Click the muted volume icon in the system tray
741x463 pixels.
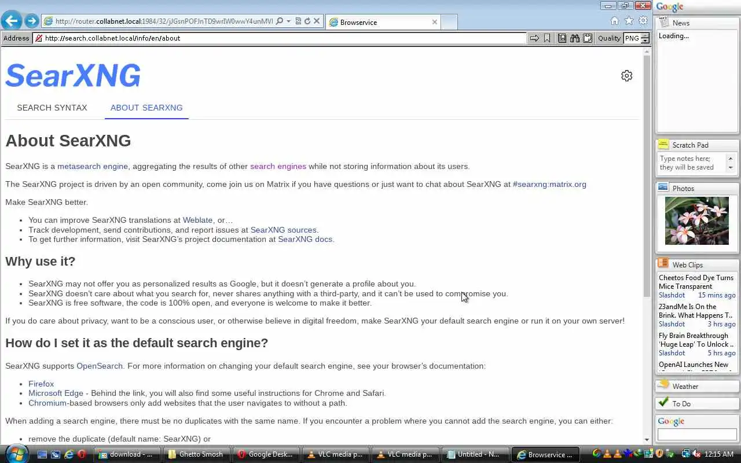coord(697,454)
